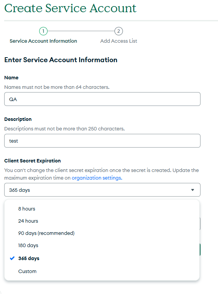
Task: Click the Name input field containing QA
Action: pyautogui.click(x=102, y=99)
